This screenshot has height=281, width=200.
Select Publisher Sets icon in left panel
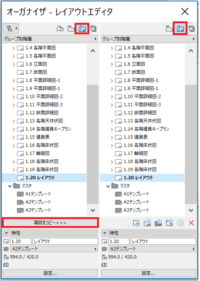click(93, 28)
